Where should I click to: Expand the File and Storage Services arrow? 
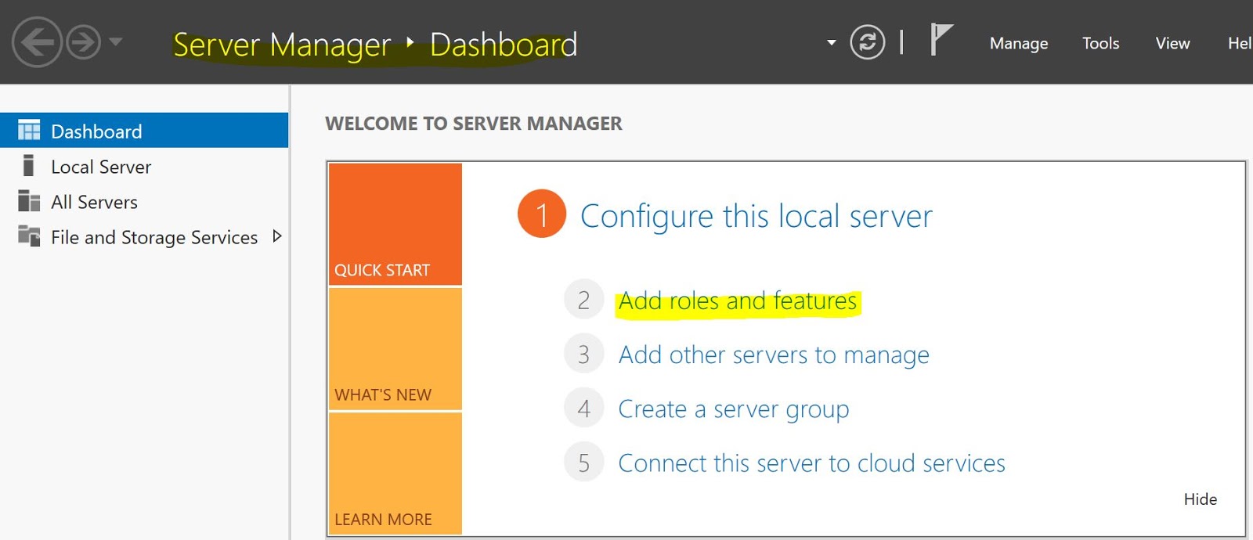click(x=276, y=236)
